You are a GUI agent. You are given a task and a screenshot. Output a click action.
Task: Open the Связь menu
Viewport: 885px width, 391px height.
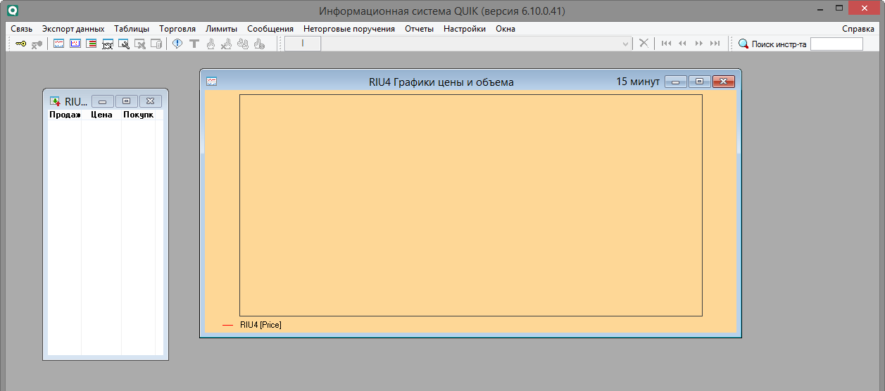[x=22, y=29]
